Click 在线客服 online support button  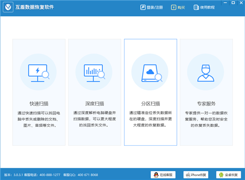(x=163, y=175)
